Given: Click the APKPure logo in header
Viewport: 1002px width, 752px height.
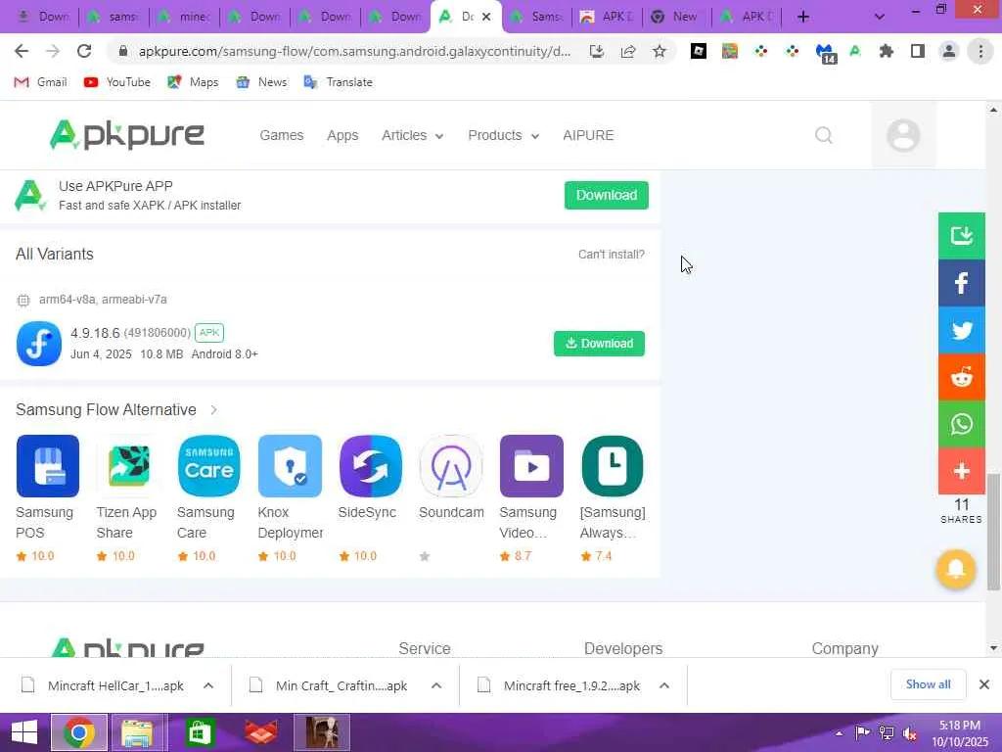Looking at the screenshot, I should tap(126, 135).
